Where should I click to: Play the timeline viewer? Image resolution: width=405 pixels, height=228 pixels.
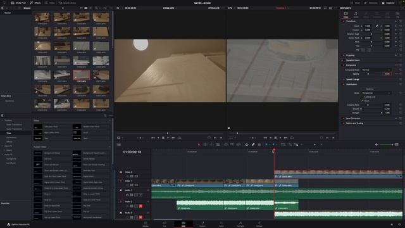[x=280, y=138]
